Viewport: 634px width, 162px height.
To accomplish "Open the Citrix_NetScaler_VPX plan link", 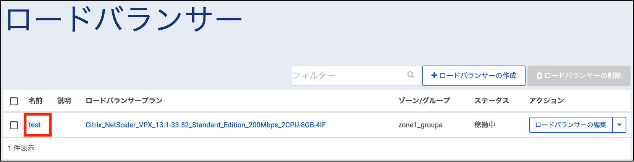I will coord(205,125).
